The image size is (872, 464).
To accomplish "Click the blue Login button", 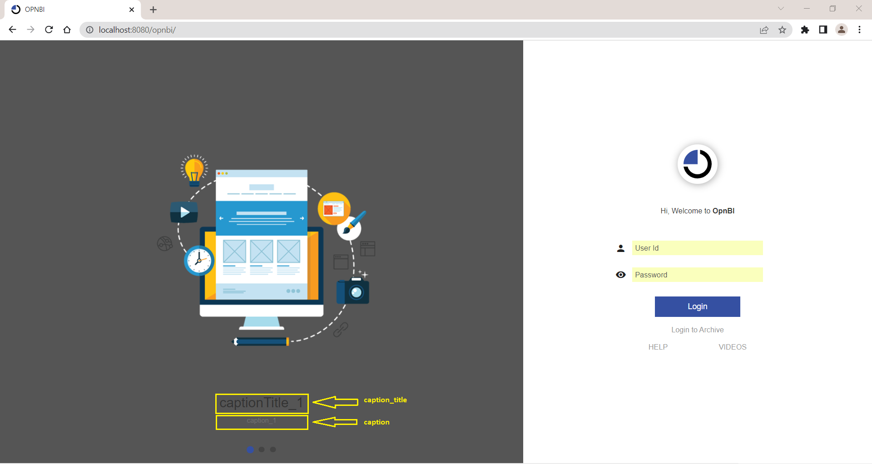I will (x=697, y=306).
